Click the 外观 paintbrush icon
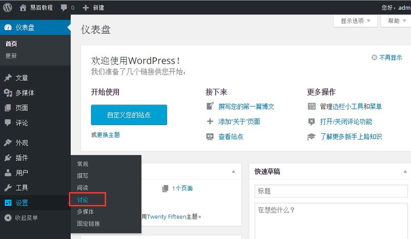Viewport: 411px width, 239px height. (8, 142)
